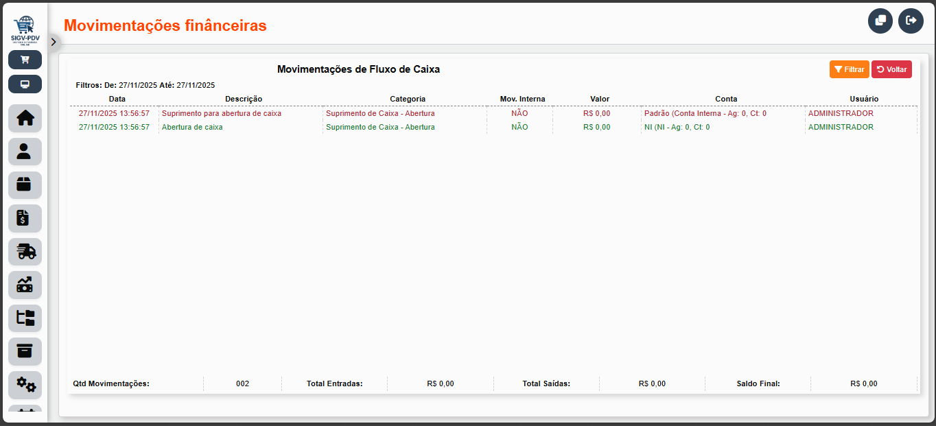Click the orange Filtrar button

[x=849, y=69]
